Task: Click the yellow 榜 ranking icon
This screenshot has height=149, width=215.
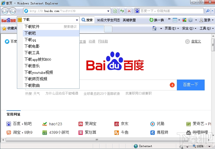Action: point(20,20)
